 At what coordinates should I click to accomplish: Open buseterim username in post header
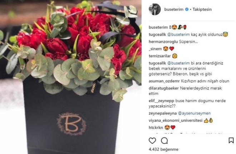pos(174,10)
